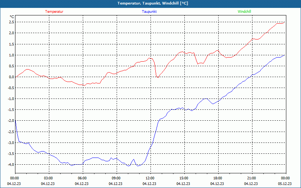
Task: Click the 0,5 y-axis value
Action: (x=12, y=66)
